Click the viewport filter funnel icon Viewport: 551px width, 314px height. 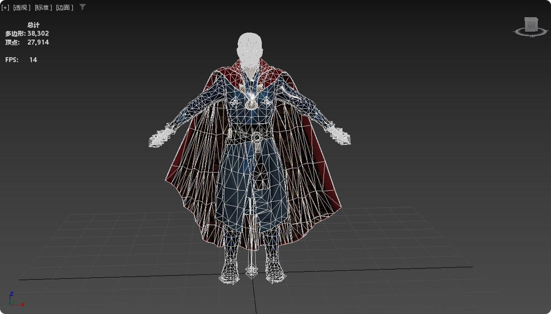(x=83, y=7)
